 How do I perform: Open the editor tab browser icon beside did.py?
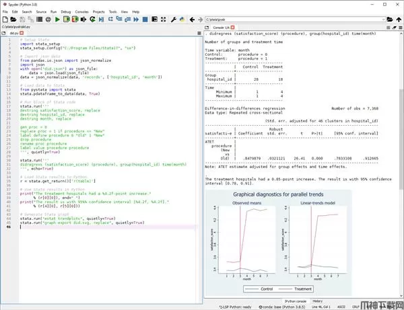(x=4, y=32)
